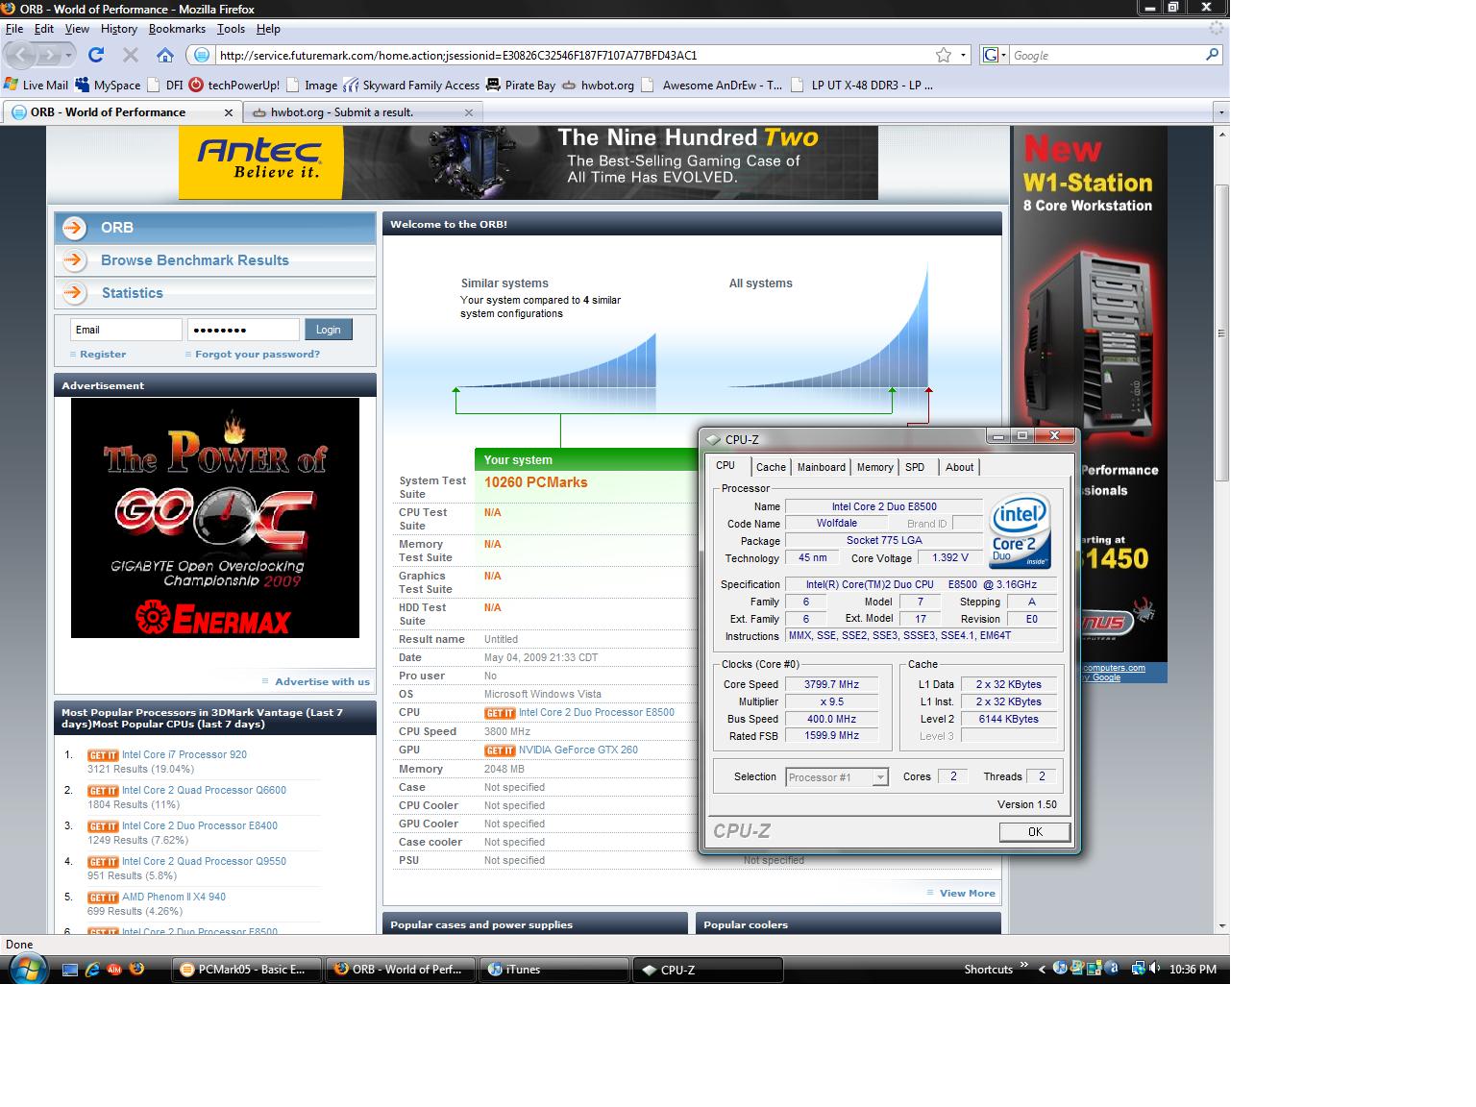1476x1107 pixels.
Task: Switch to the PCMark05 taskbar button
Action: pyautogui.click(x=248, y=970)
